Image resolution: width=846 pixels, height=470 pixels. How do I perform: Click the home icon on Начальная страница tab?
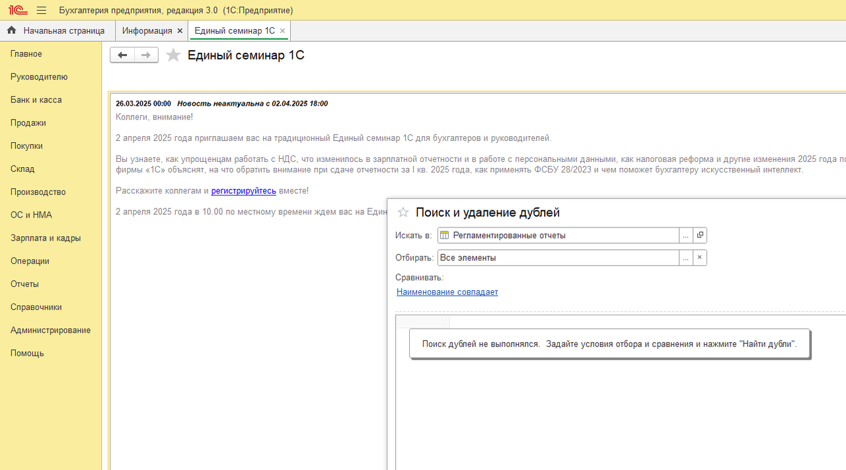coord(11,30)
